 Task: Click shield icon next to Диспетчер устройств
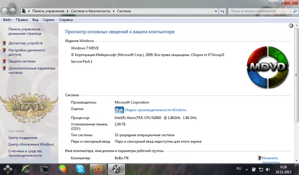click(x=4, y=43)
